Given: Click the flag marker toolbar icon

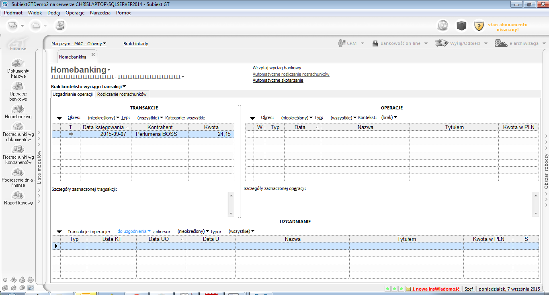Looking at the screenshot, I should tap(60, 26).
